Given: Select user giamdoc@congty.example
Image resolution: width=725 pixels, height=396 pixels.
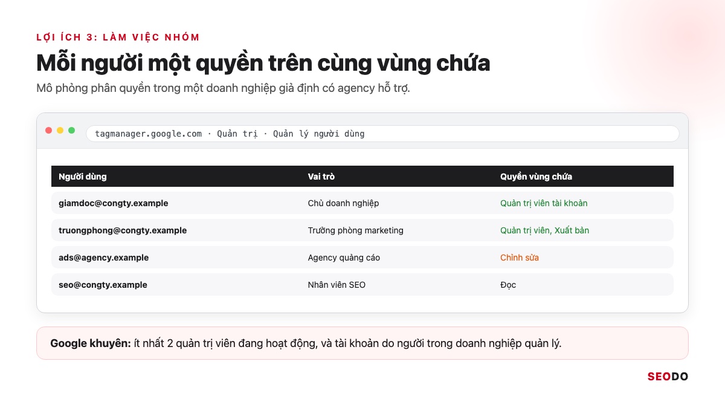Looking at the screenshot, I should [x=114, y=203].
